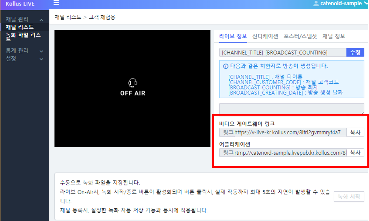Expand the 통계 관리 sidebar section
369x221 pixels.
point(41,51)
